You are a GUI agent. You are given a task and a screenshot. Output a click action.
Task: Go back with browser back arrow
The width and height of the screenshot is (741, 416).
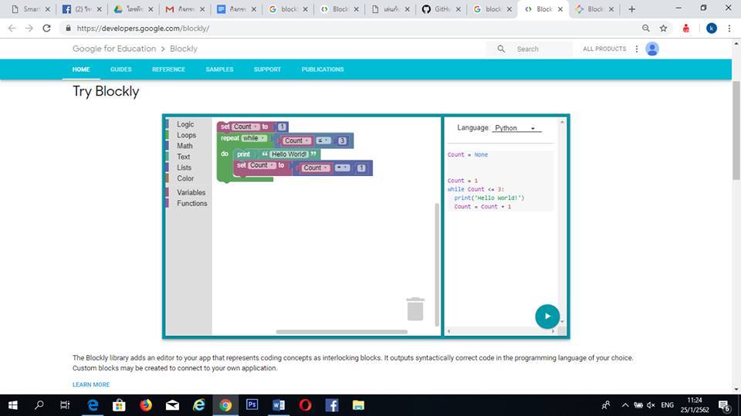[12, 29]
